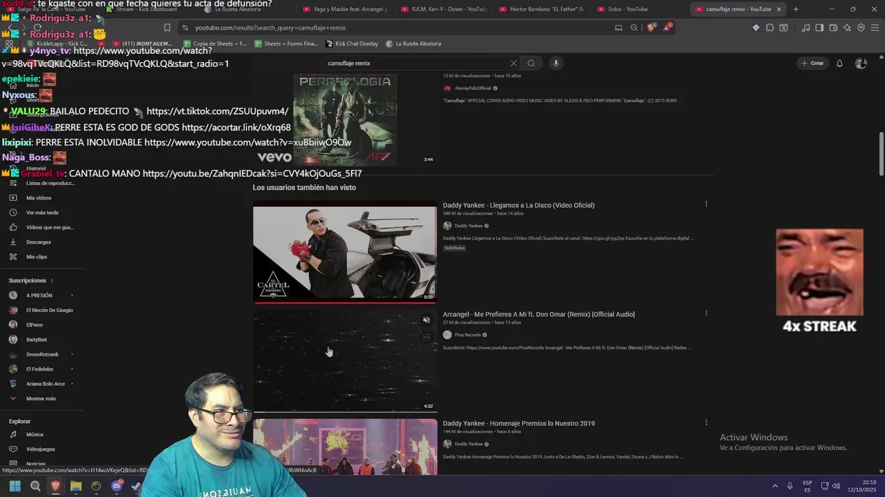Open Videojuegos in the Explorar section
The width and height of the screenshot is (885, 497).
click(x=40, y=449)
